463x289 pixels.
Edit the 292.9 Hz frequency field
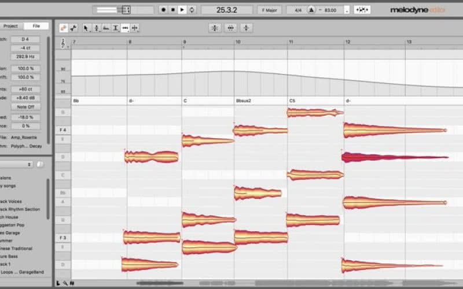click(25, 56)
